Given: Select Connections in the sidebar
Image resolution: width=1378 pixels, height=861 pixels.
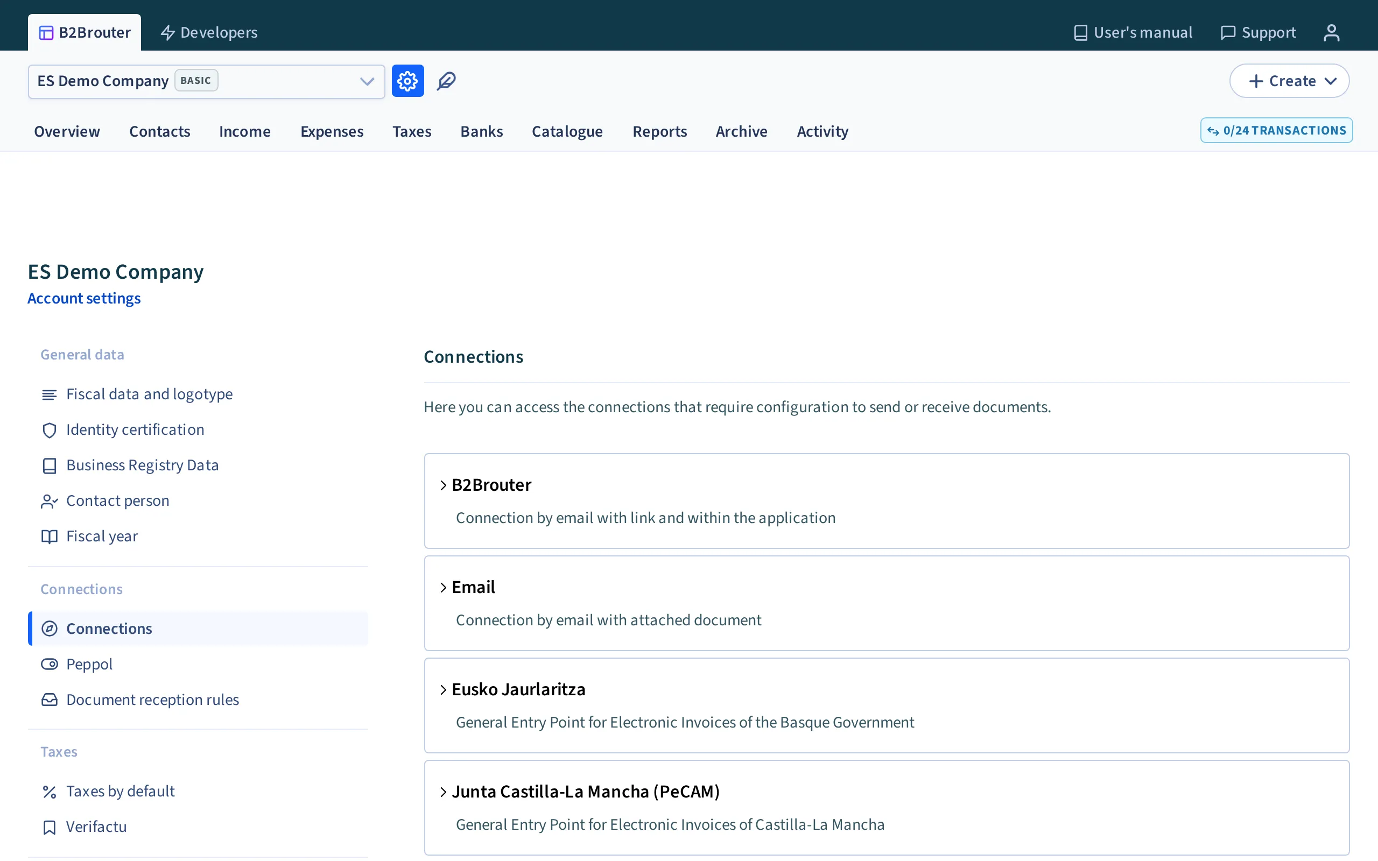Looking at the screenshot, I should tap(198, 629).
